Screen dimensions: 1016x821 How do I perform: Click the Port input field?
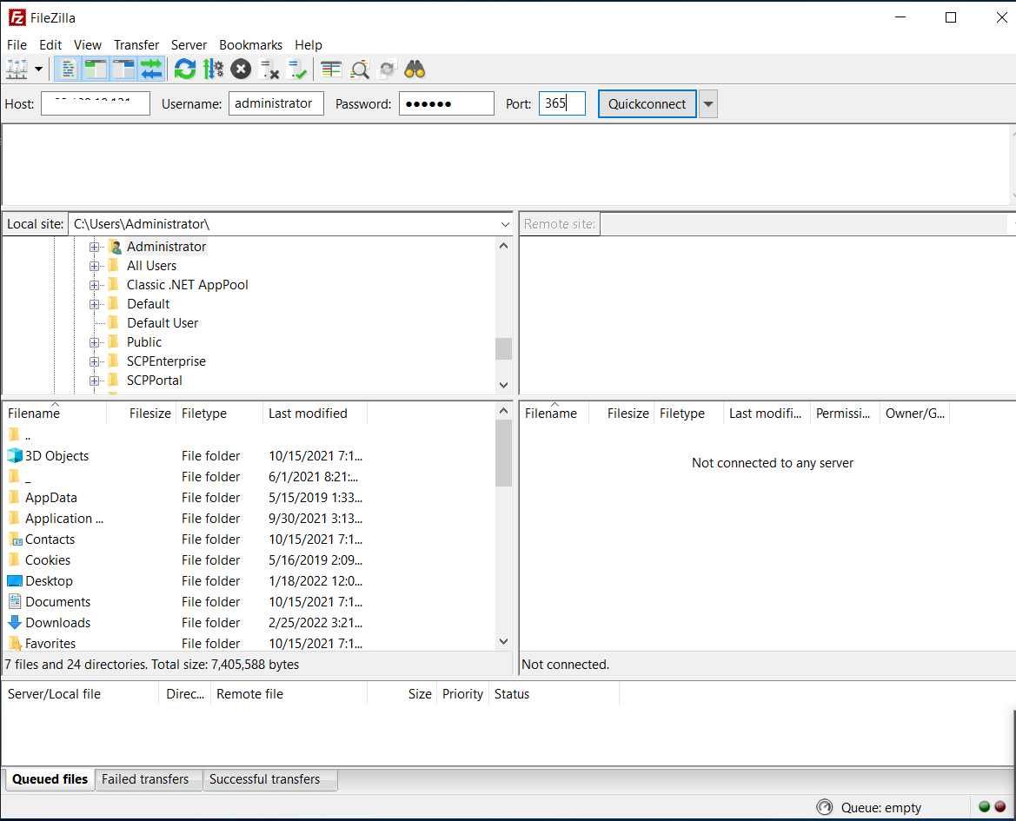561,103
